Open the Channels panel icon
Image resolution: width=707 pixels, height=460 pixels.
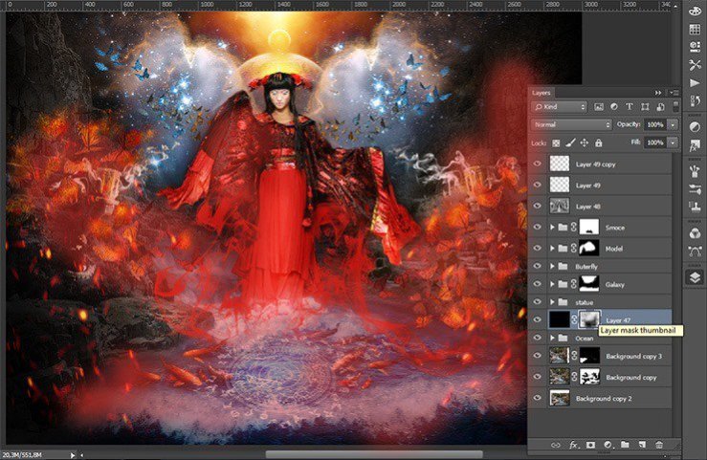(x=695, y=233)
